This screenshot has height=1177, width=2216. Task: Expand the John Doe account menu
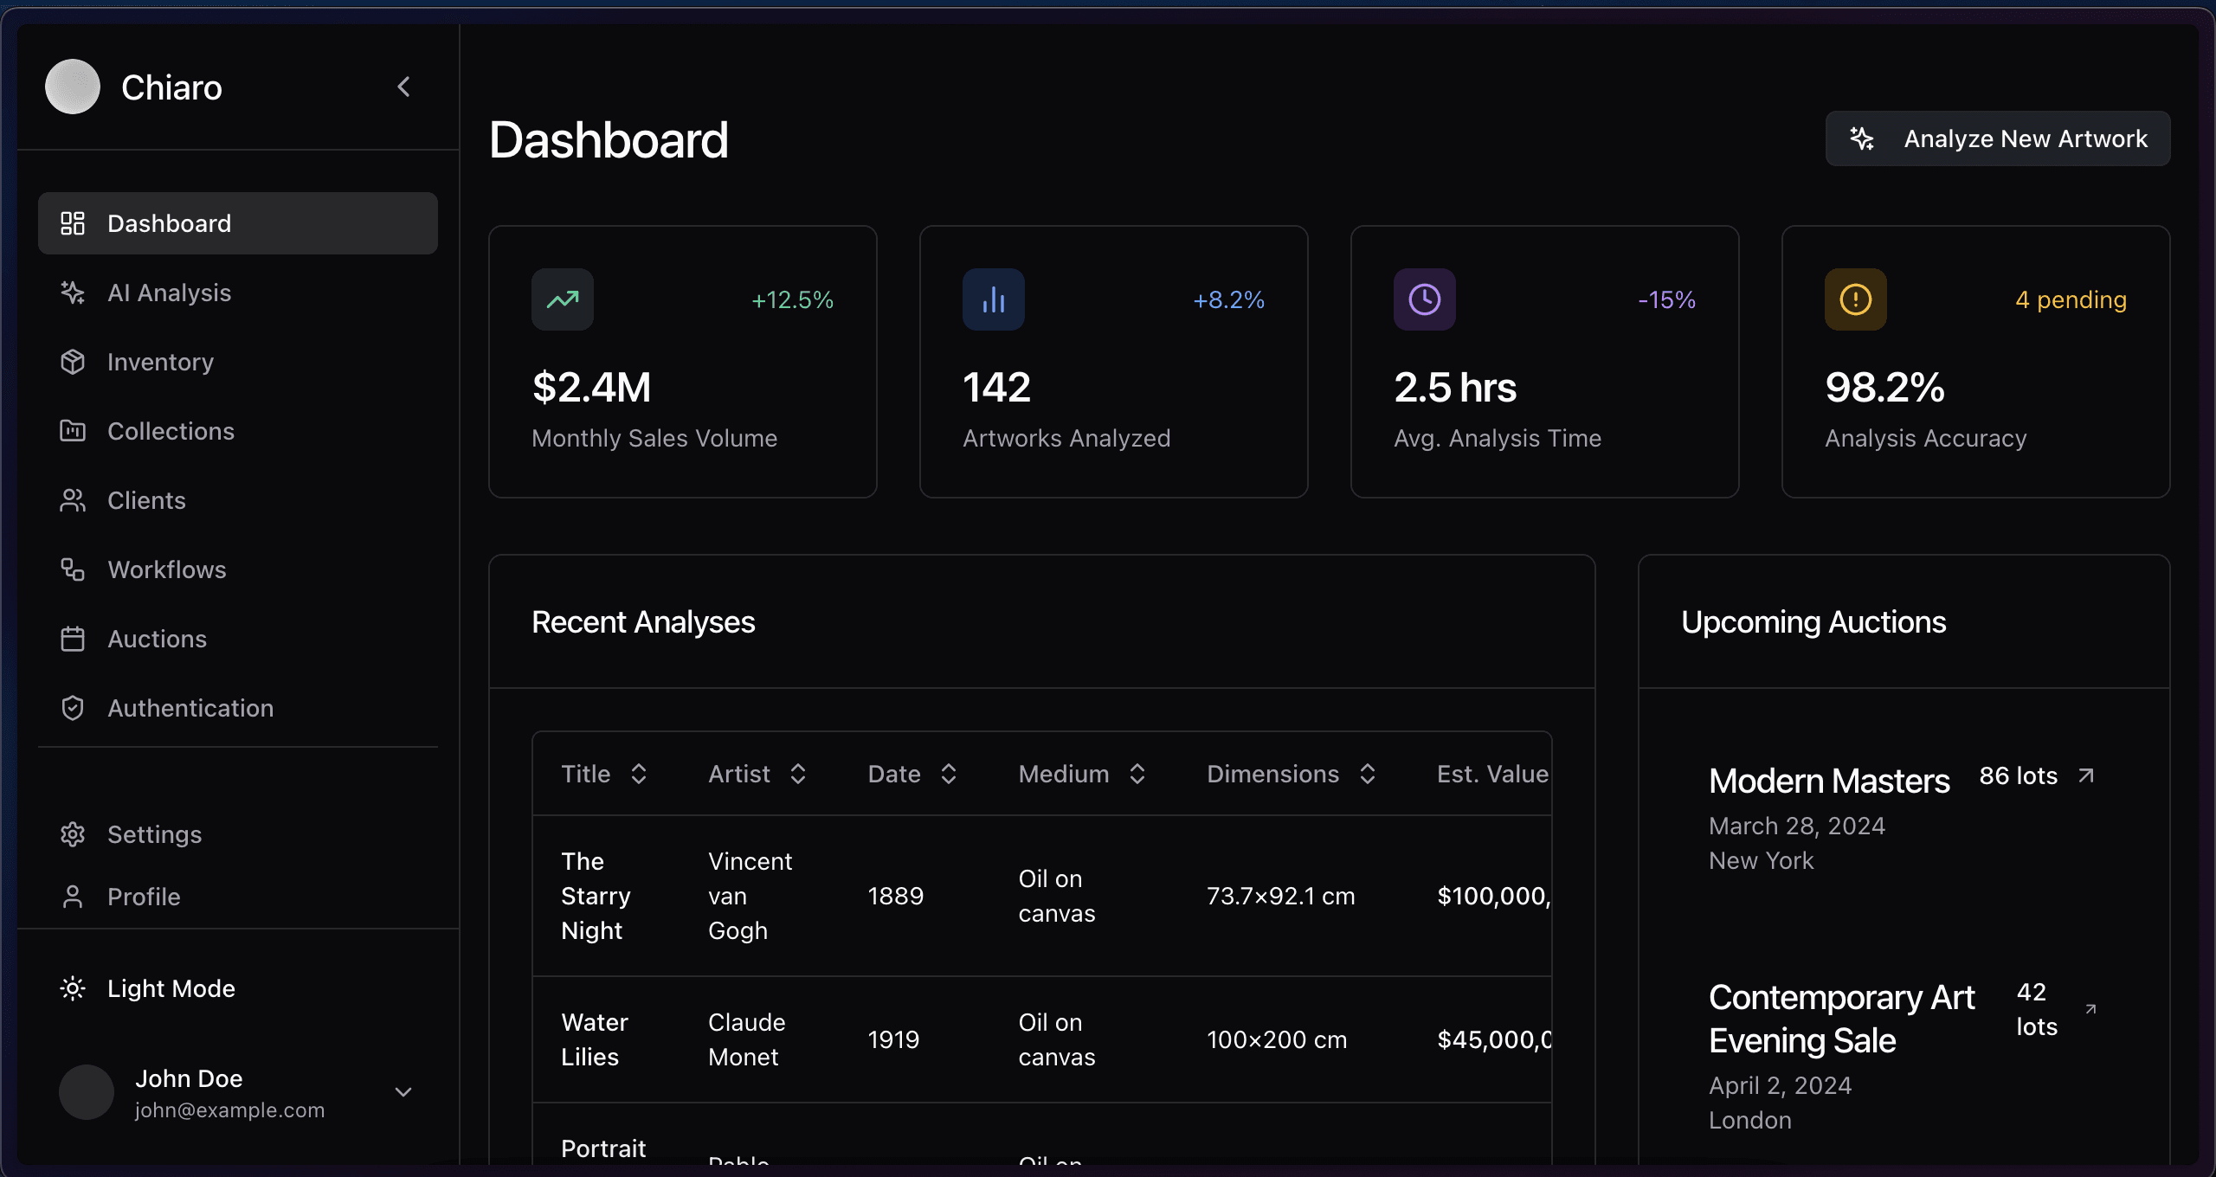(403, 1092)
